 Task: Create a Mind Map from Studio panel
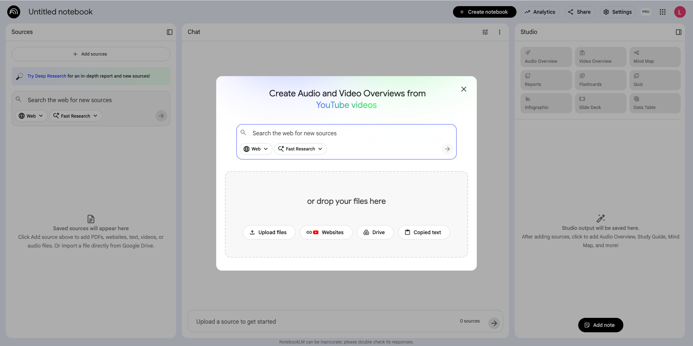tap(654, 57)
